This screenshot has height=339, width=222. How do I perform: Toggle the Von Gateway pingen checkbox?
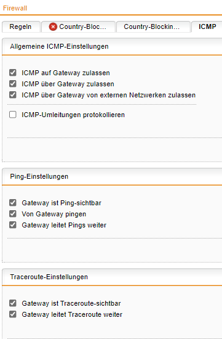[13, 214]
